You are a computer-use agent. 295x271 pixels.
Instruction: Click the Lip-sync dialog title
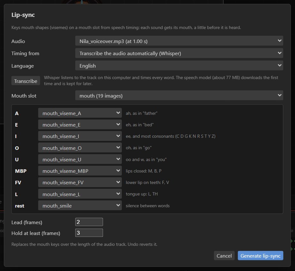23,15
